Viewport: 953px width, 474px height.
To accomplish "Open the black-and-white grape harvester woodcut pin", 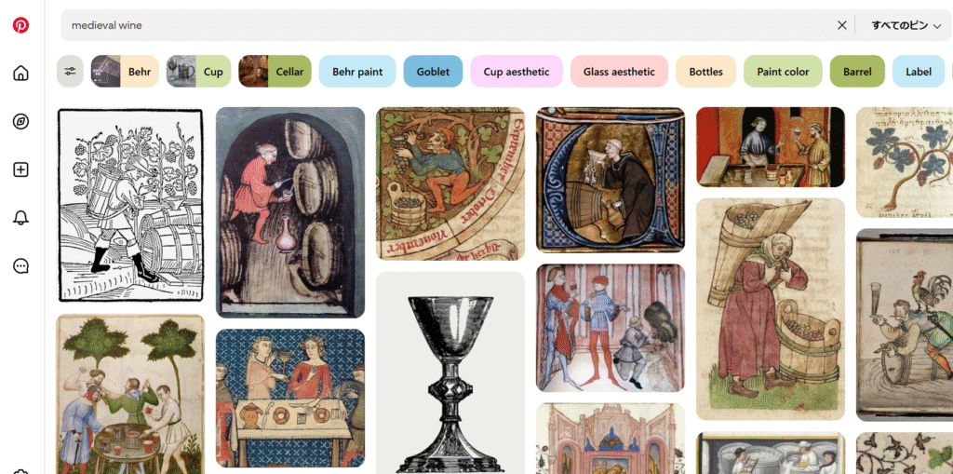I will coord(130,205).
